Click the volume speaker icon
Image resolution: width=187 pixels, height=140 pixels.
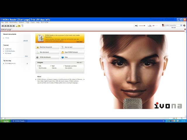(x=136, y=26)
